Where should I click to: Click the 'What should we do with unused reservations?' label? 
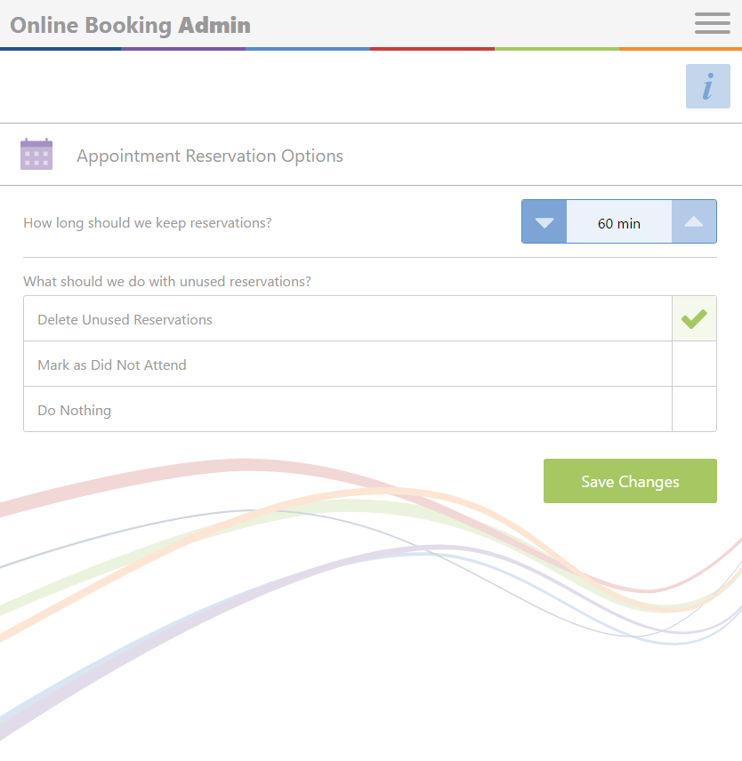[x=167, y=282]
